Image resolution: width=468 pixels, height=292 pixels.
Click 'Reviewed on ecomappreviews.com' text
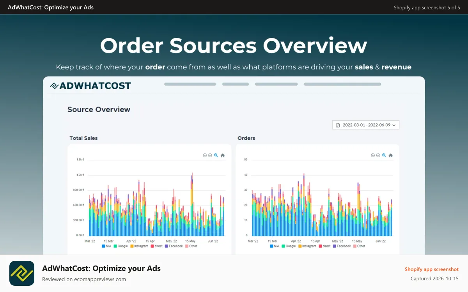click(84, 279)
